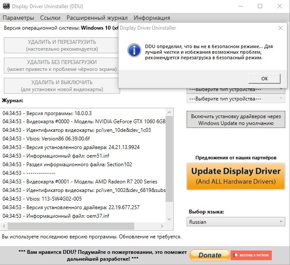Select log line driver version 24.21.13.9924
This screenshot has height=265, width=290.
[71, 147]
